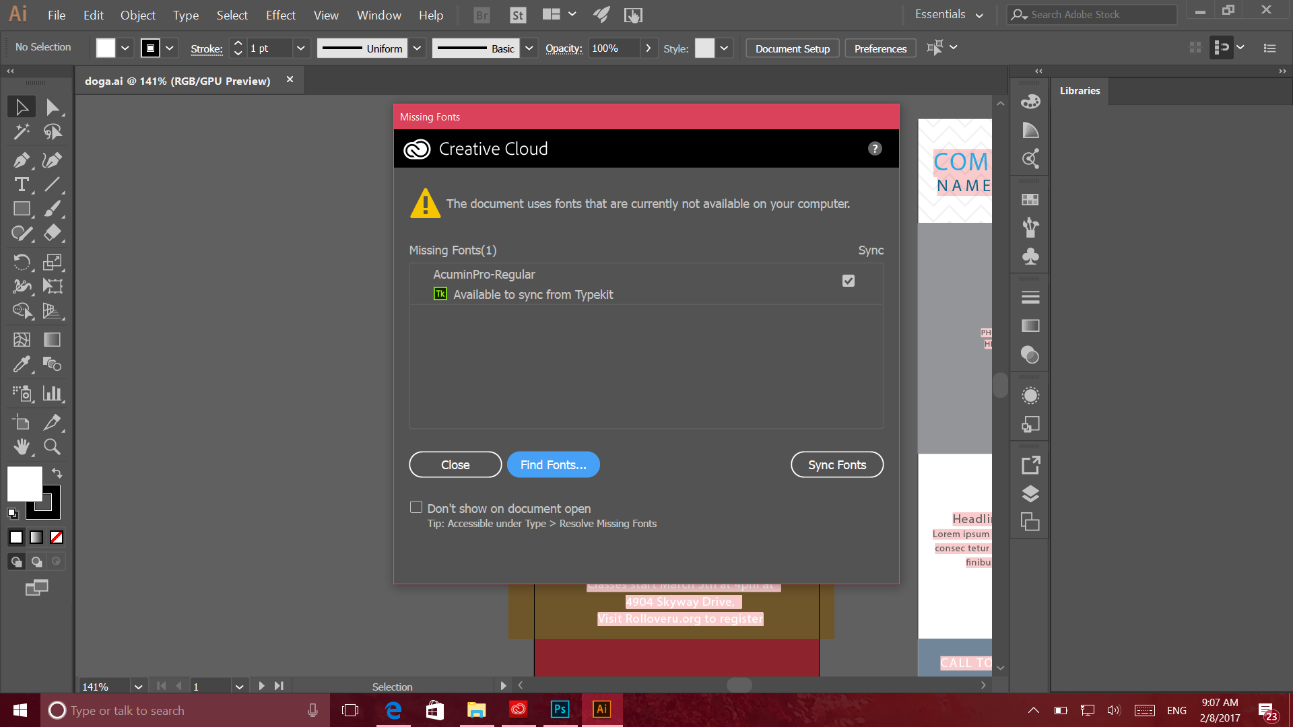This screenshot has width=1293, height=727.
Task: Open the Type menu in menu bar
Action: (183, 14)
